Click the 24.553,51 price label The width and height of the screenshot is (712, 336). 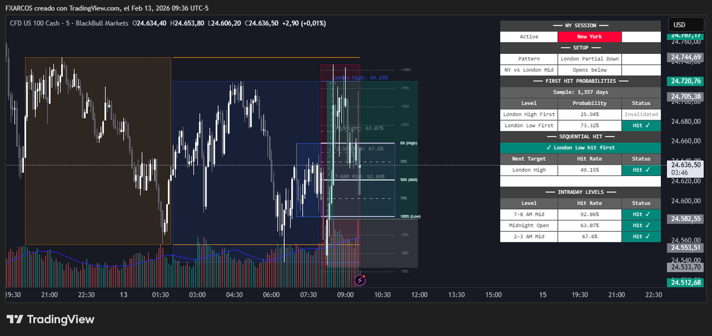point(685,248)
